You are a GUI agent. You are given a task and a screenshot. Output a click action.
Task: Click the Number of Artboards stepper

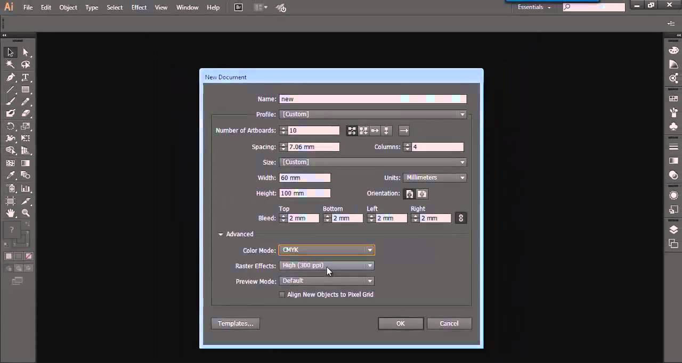pos(283,130)
